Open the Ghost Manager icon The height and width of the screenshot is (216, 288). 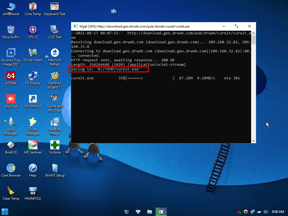(33, 126)
